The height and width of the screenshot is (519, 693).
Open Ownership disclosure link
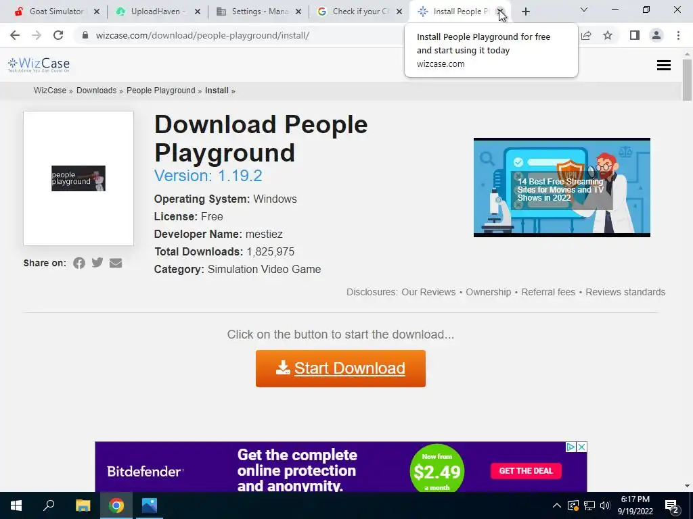coord(489,292)
